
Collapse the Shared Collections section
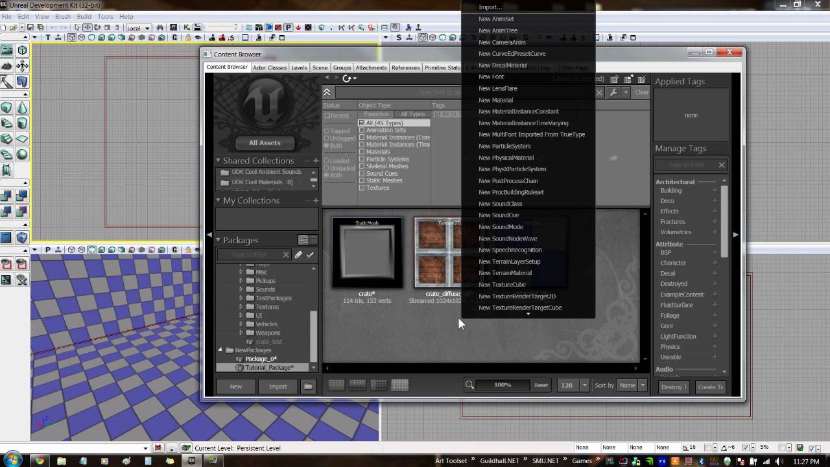[x=219, y=161]
